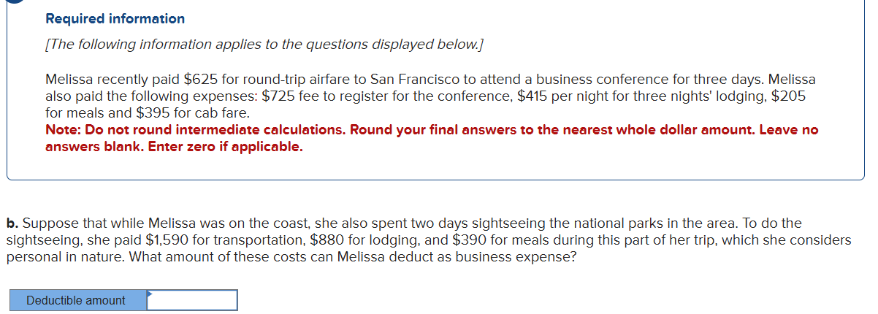Click the Deductible amount input field
The image size is (878, 314).
193,300
